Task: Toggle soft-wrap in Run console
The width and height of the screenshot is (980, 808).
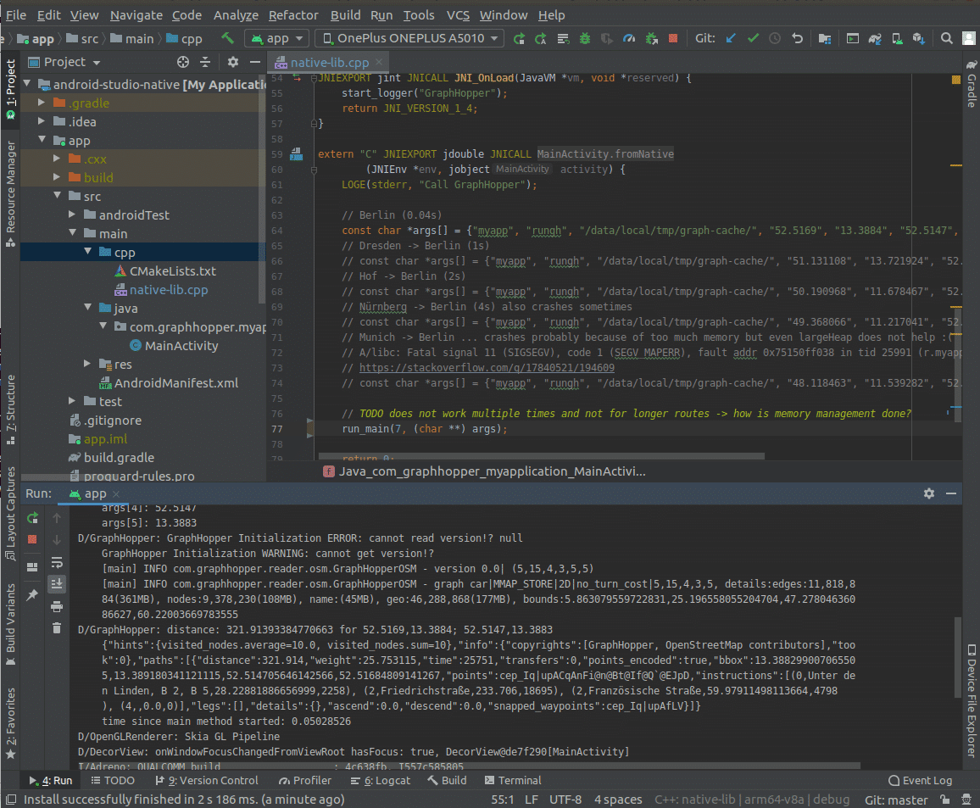Action: click(57, 562)
